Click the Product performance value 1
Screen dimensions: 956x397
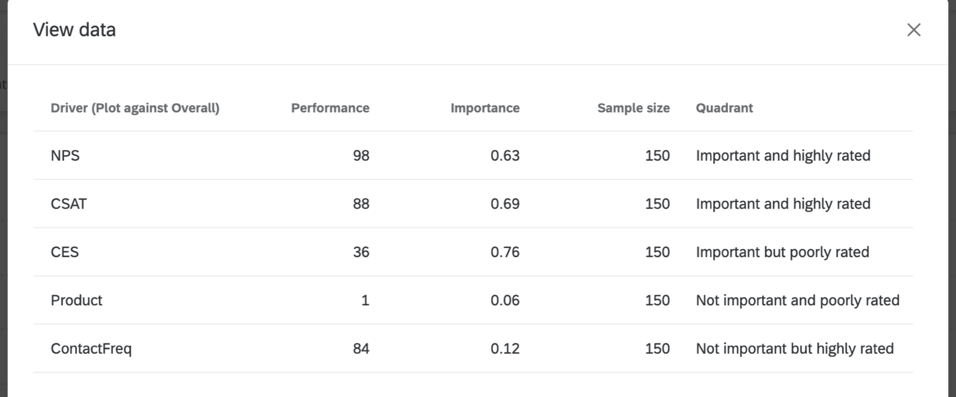(366, 300)
